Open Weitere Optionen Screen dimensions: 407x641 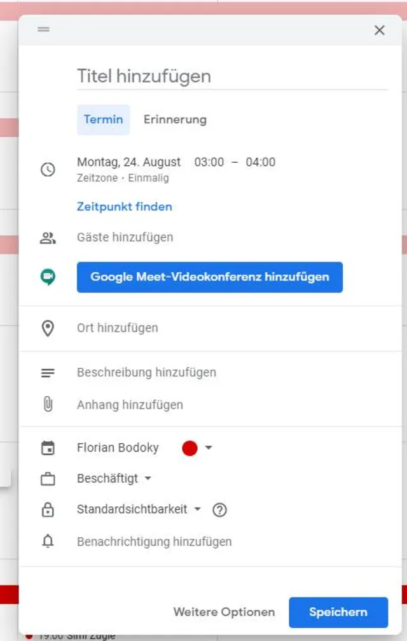[x=224, y=612]
